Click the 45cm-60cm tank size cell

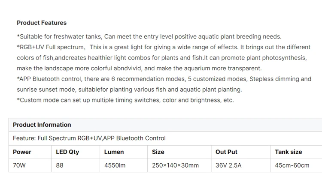(x=296, y=165)
